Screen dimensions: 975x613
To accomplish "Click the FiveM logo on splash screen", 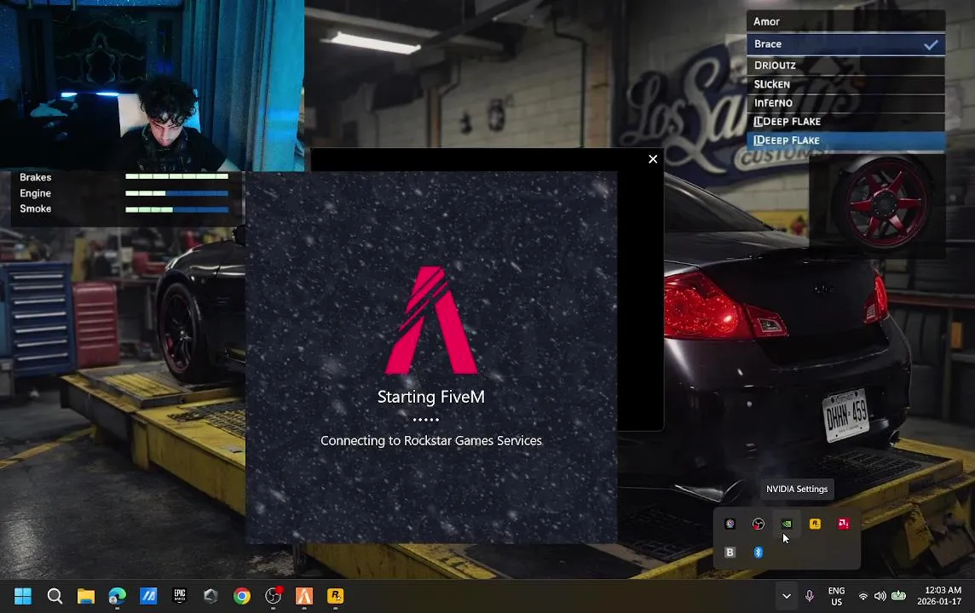I will coord(431,320).
